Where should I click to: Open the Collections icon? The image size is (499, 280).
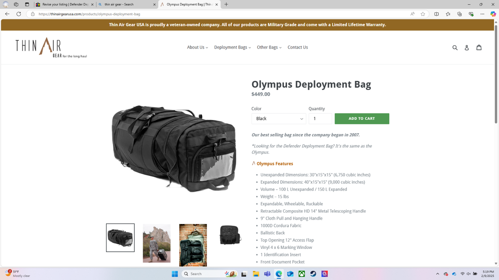[x=459, y=14]
